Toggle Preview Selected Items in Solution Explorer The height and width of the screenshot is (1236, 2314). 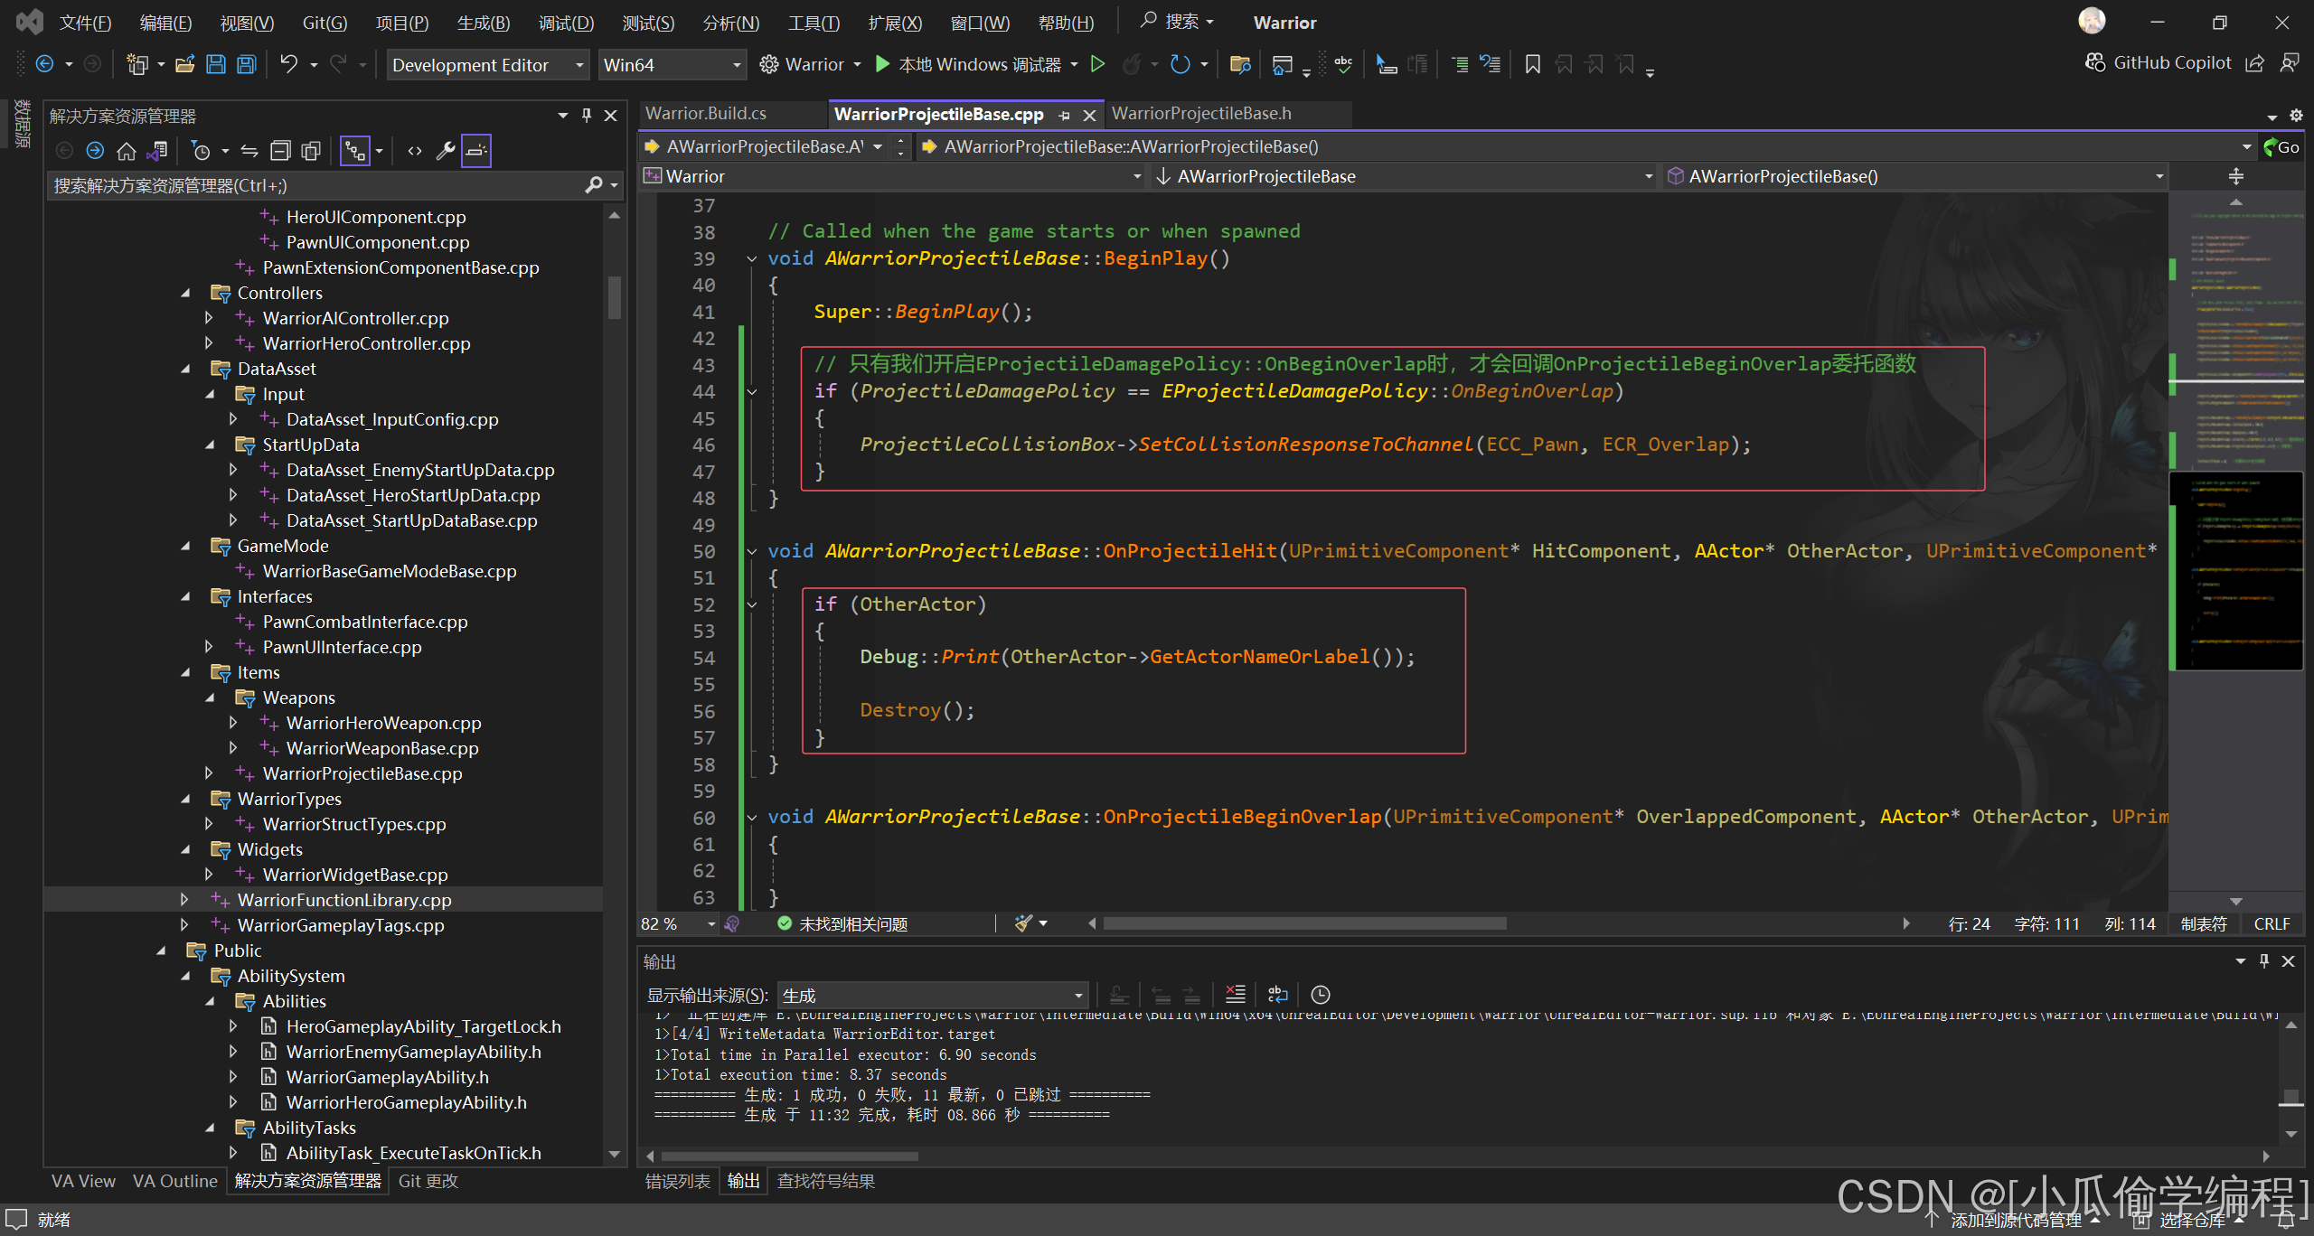(x=476, y=151)
